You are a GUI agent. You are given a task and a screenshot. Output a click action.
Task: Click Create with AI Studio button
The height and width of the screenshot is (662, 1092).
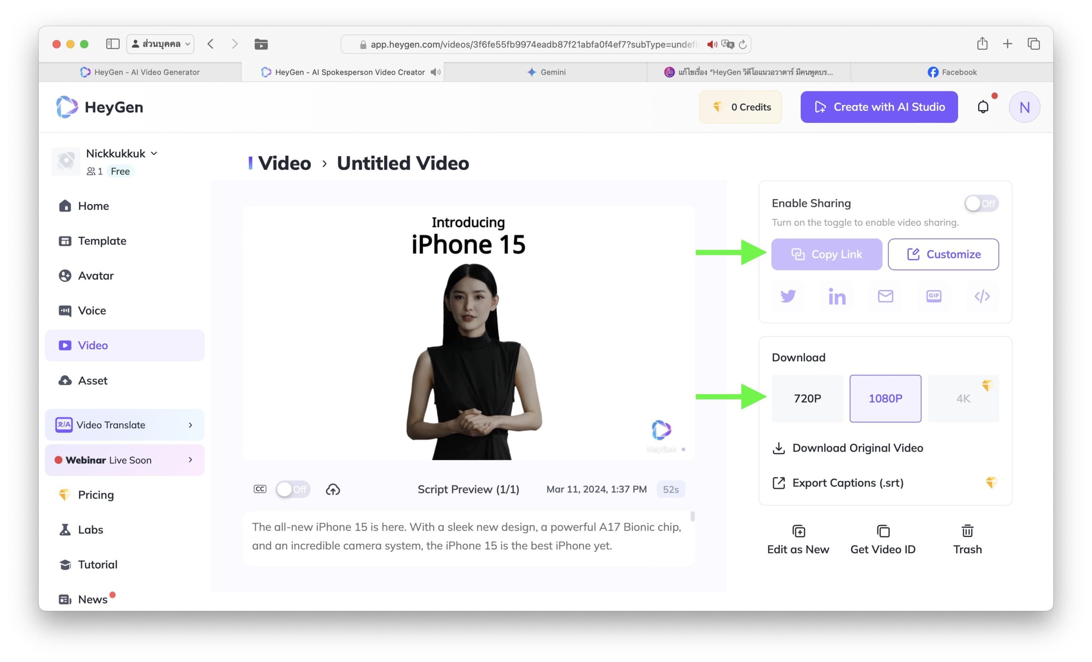click(x=879, y=107)
